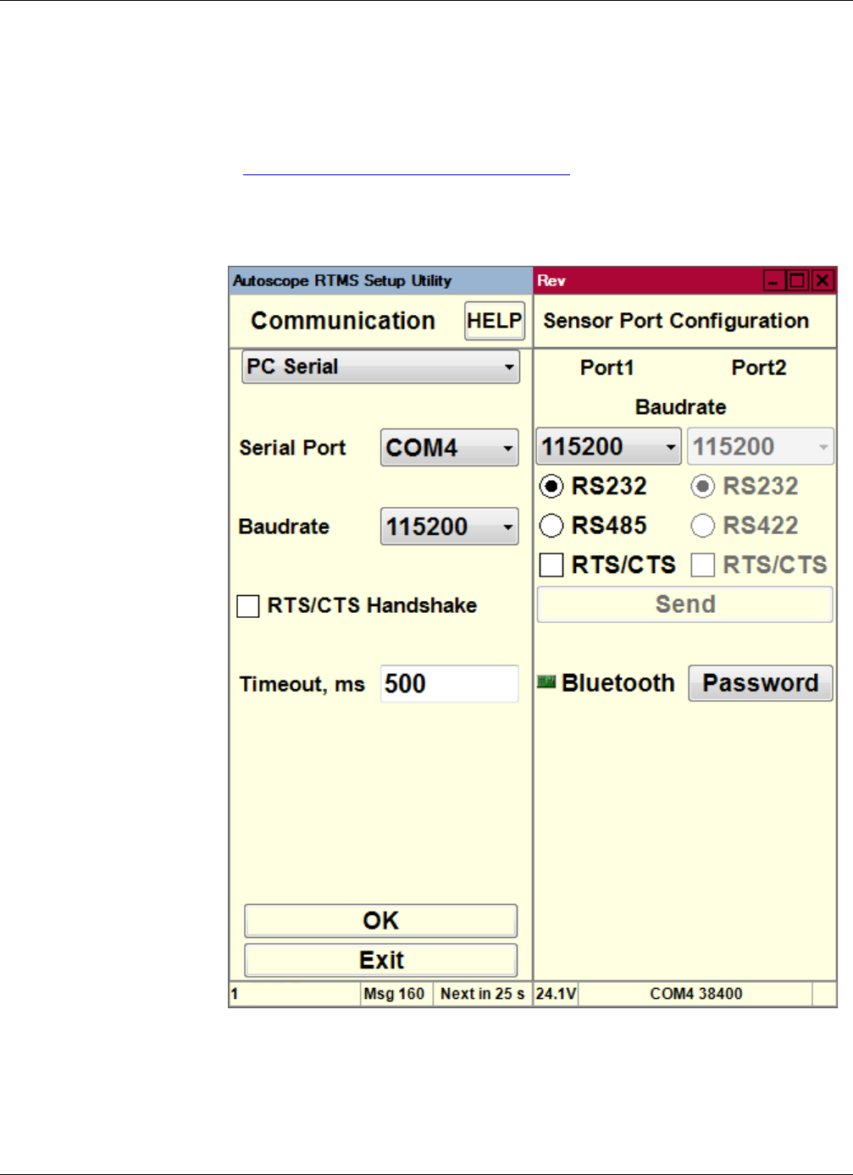Open the Bluetooth Password button
This screenshot has width=853, height=1175.
[x=761, y=683]
